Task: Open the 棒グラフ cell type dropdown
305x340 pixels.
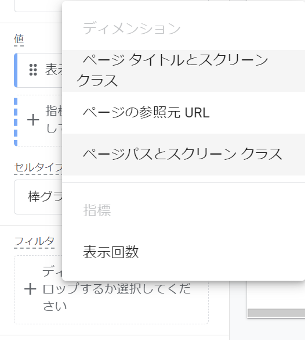Action: point(38,197)
